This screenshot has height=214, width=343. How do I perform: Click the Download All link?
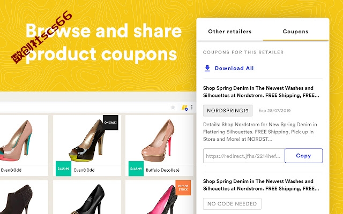click(234, 68)
